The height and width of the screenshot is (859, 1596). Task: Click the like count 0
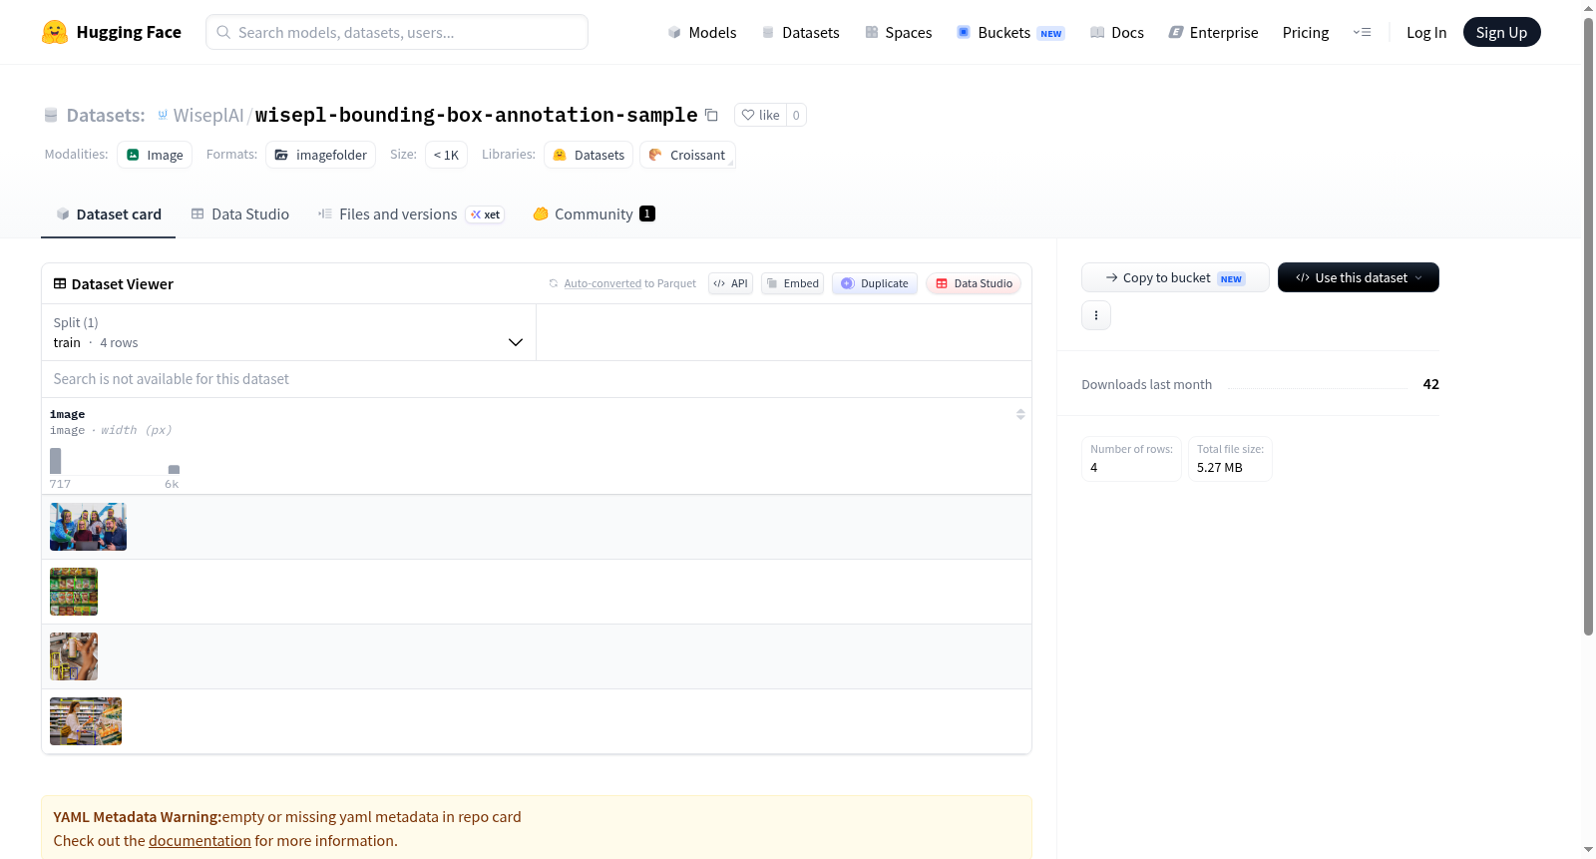[x=796, y=115]
